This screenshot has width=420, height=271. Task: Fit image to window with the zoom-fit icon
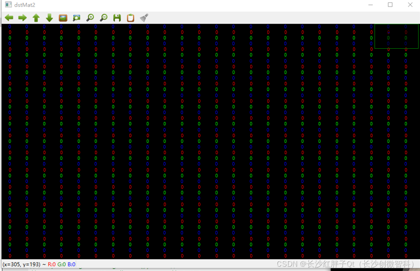77,18
